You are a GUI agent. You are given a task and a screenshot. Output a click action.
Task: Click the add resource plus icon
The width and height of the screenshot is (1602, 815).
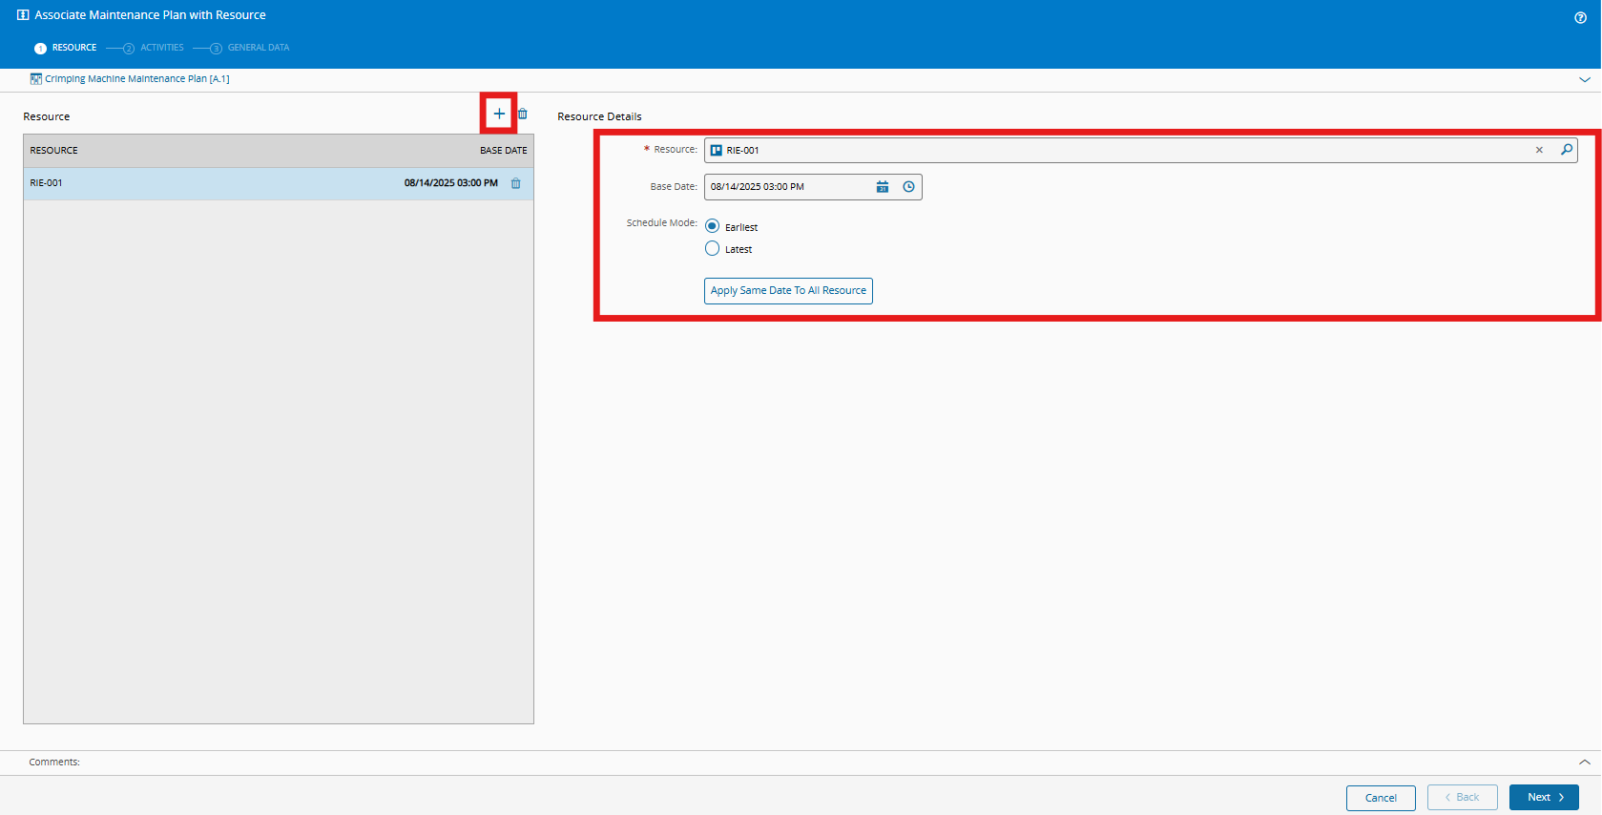pyautogui.click(x=499, y=114)
